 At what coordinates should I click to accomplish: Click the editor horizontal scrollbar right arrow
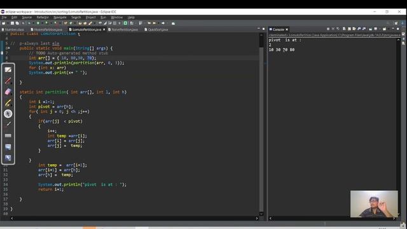tap(257, 218)
